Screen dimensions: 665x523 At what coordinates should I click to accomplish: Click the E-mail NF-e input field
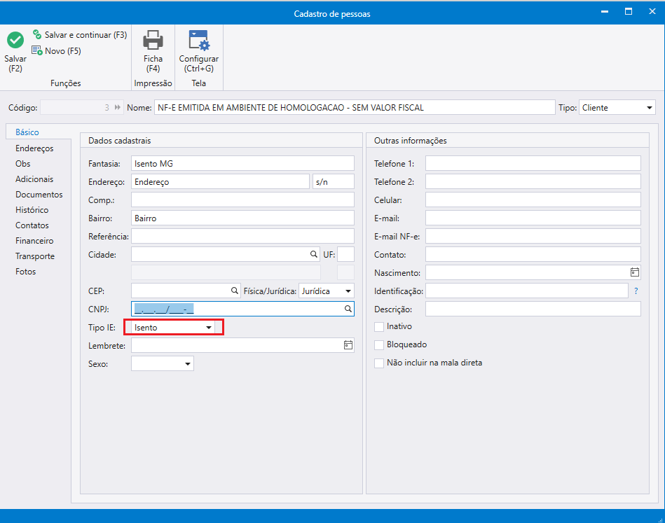click(533, 237)
